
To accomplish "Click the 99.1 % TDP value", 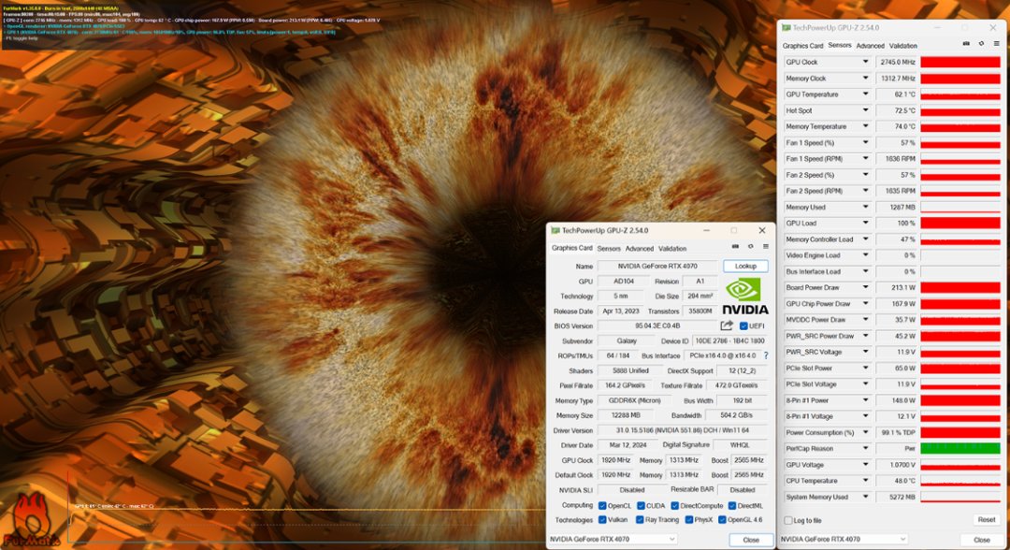I will coord(896,432).
